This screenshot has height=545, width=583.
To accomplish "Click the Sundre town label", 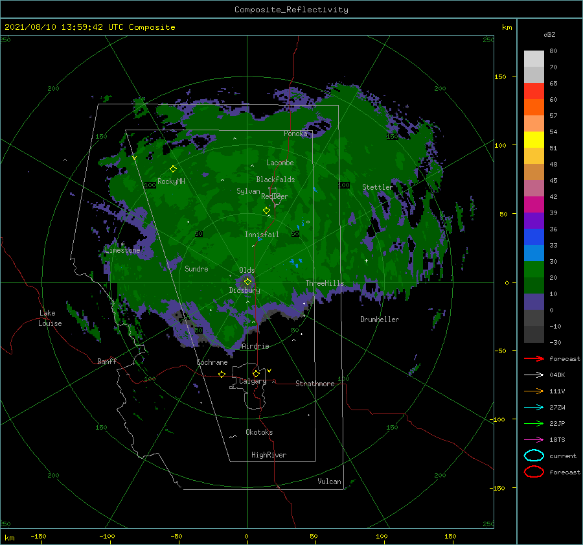I will (x=196, y=268).
